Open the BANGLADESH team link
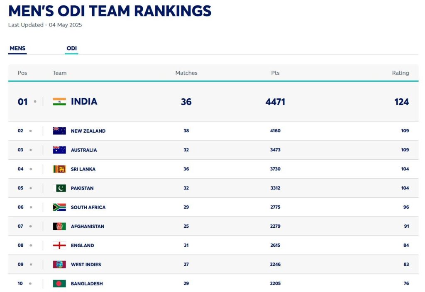 pos(87,283)
